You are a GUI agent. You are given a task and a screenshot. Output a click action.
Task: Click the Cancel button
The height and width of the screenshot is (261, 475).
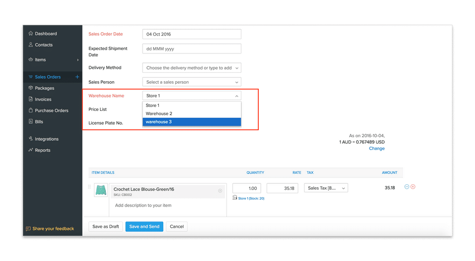tap(177, 226)
